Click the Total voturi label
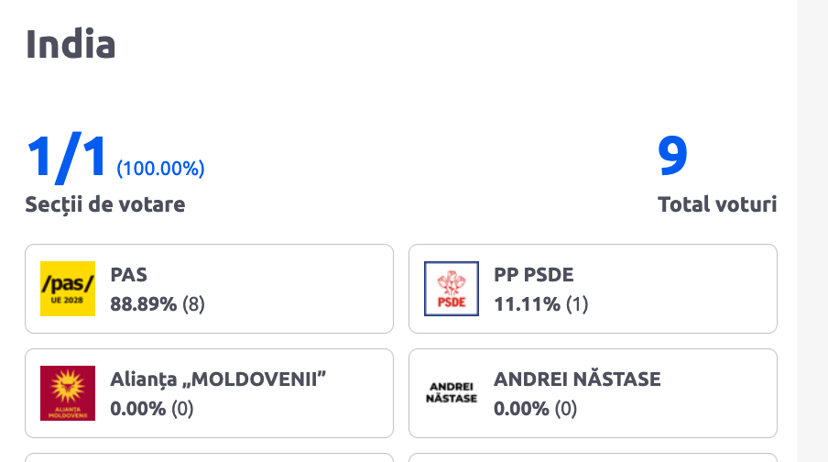Viewport: 828px width, 462px height. [x=716, y=204]
